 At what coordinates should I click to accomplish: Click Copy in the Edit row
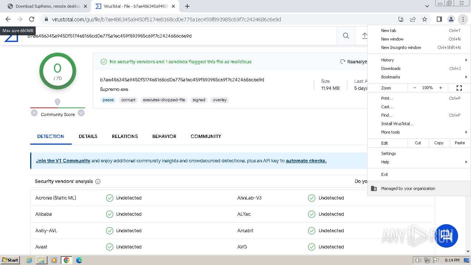[439, 143]
